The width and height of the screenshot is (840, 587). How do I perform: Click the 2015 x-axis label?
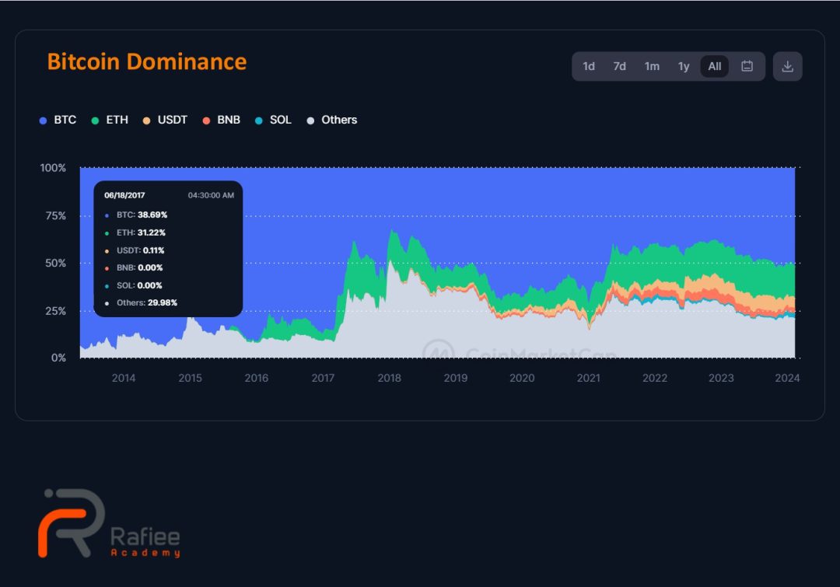coord(191,378)
